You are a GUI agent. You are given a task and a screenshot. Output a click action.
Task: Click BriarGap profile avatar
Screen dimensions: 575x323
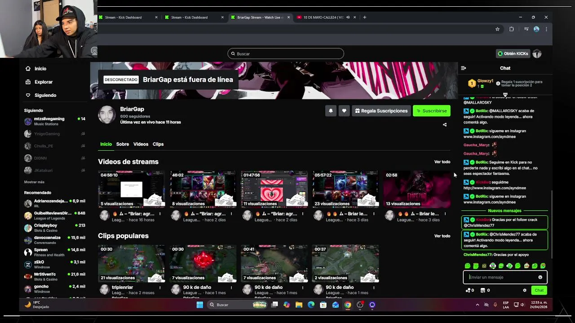107,115
